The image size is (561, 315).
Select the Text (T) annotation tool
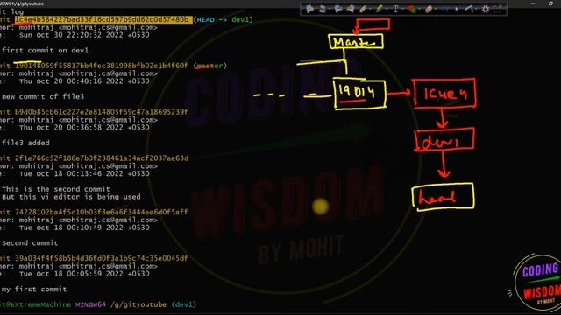tap(395, 9)
